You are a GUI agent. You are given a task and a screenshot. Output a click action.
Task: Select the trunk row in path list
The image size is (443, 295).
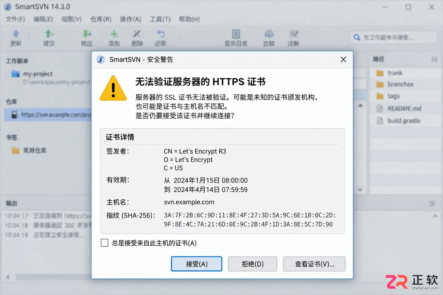(406, 73)
